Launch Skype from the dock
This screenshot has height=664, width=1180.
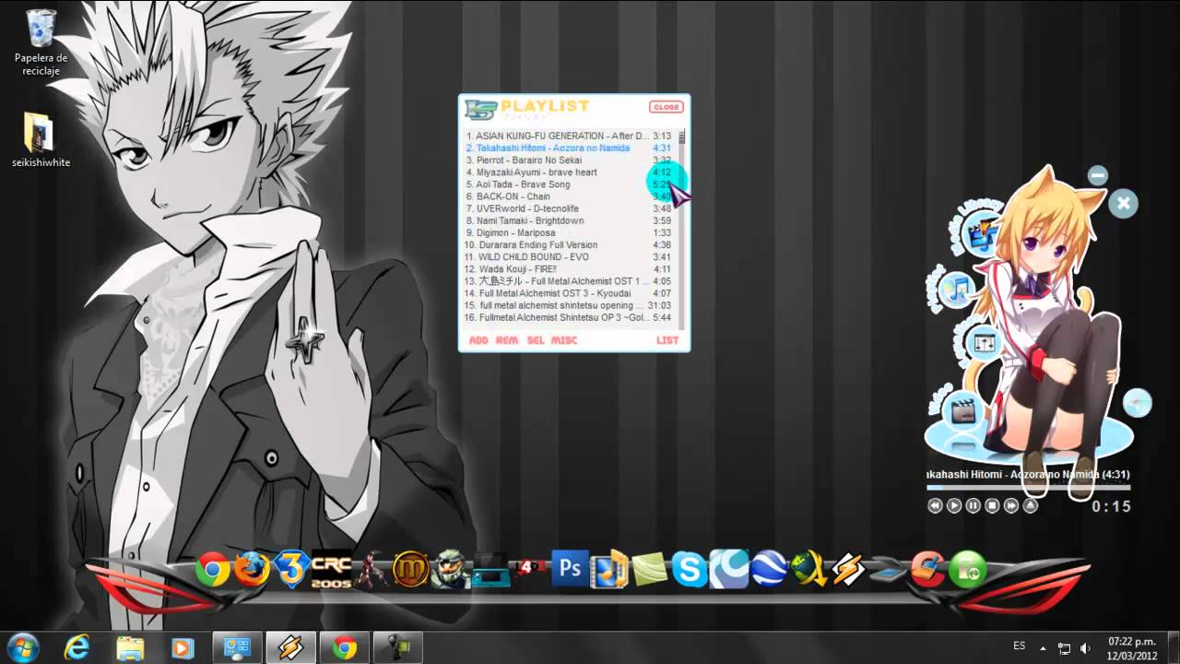[689, 570]
